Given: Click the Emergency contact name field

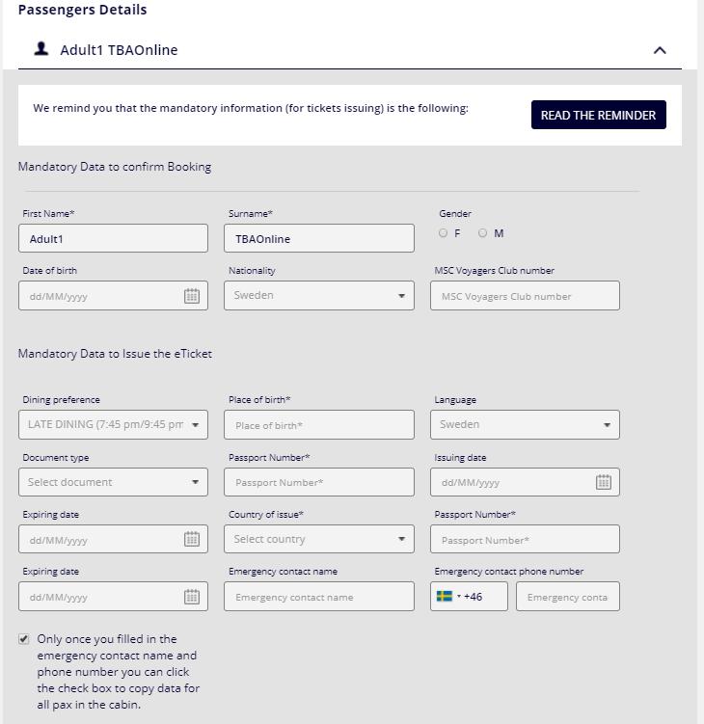Looking at the screenshot, I should 319,597.
